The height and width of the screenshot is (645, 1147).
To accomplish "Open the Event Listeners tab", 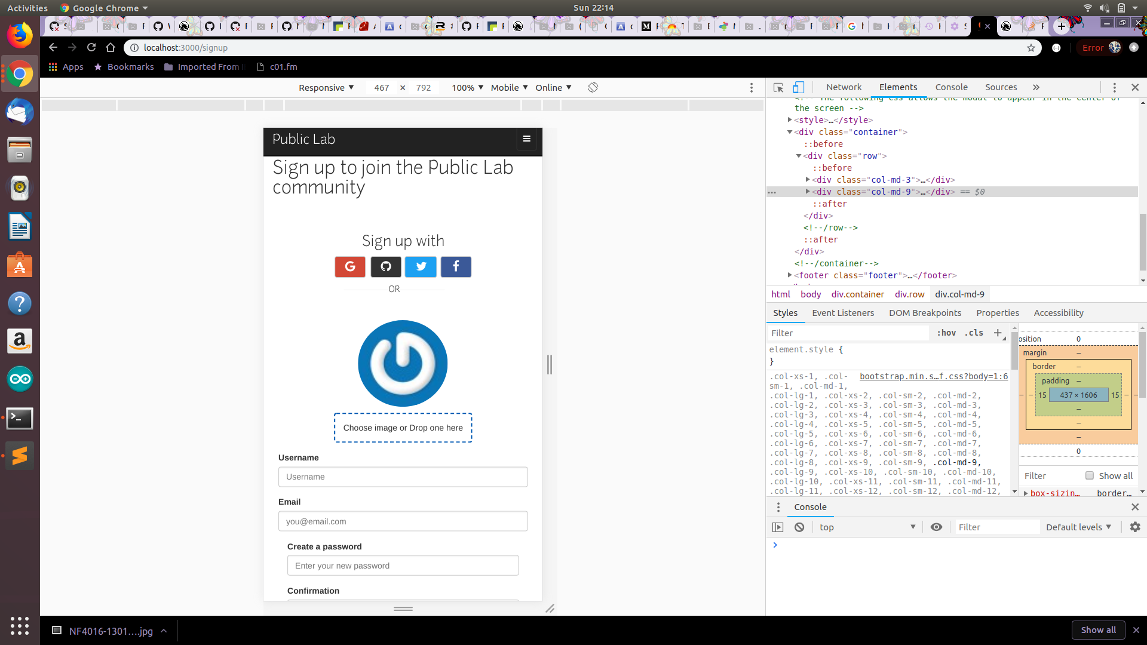I will (x=842, y=313).
